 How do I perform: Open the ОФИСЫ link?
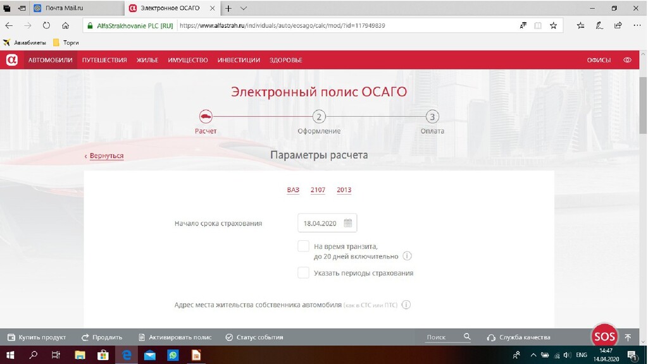tap(599, 60)
